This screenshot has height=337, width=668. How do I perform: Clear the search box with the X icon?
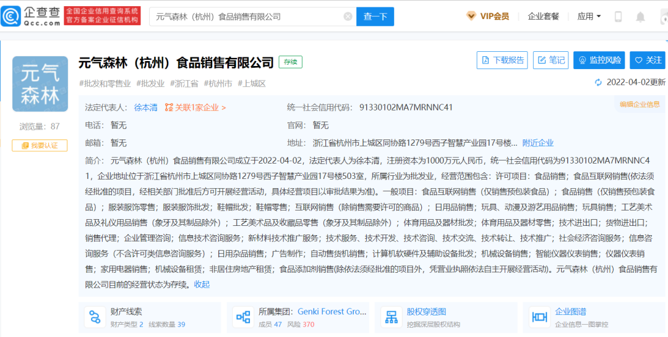pos(348,17)
